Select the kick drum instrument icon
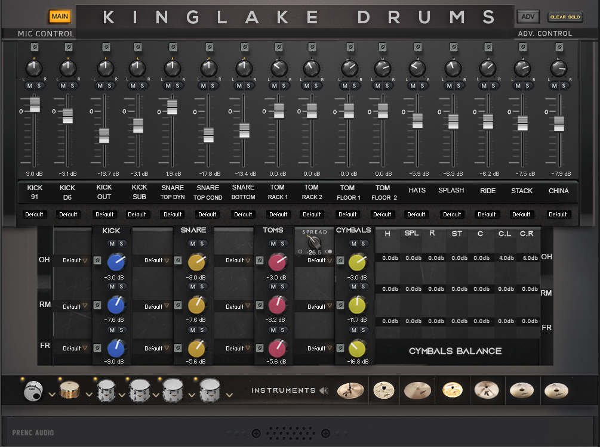 coord(33,391)
